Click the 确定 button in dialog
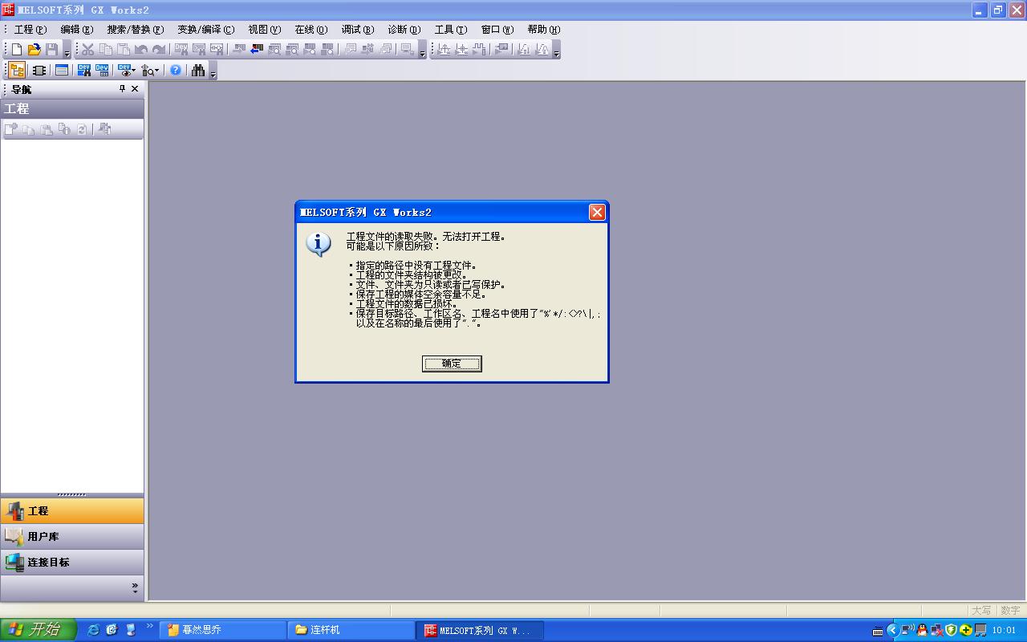The image size is (1027, 642). (452, 364)
